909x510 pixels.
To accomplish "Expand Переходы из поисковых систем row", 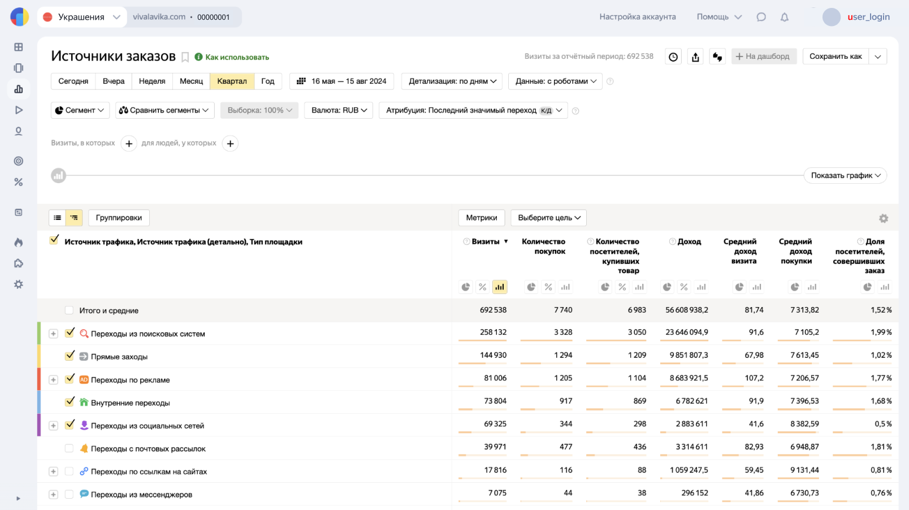I will pyautogui.click(x=53, y=334).
